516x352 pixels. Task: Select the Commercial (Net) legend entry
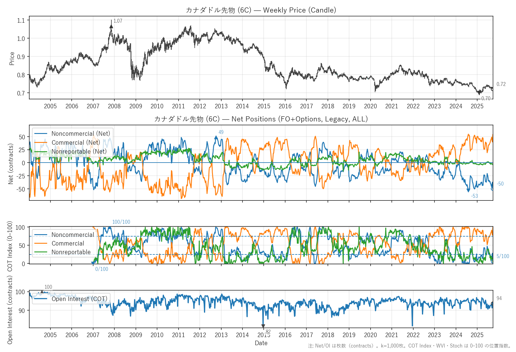pos(76,143)
